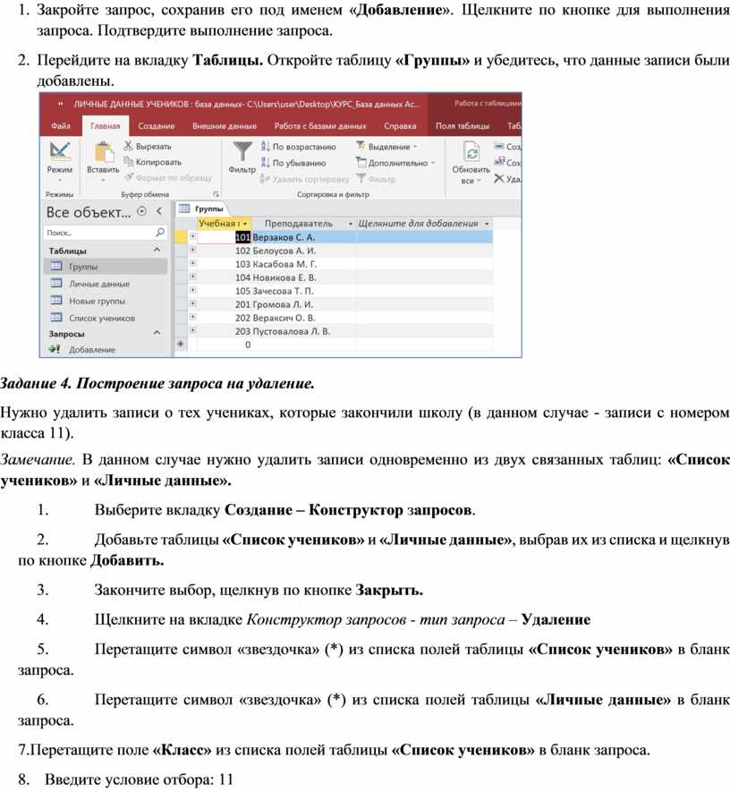Click the Режим view mode icon
This screenshot has height=792, width=730.
(x=60, y=151)
